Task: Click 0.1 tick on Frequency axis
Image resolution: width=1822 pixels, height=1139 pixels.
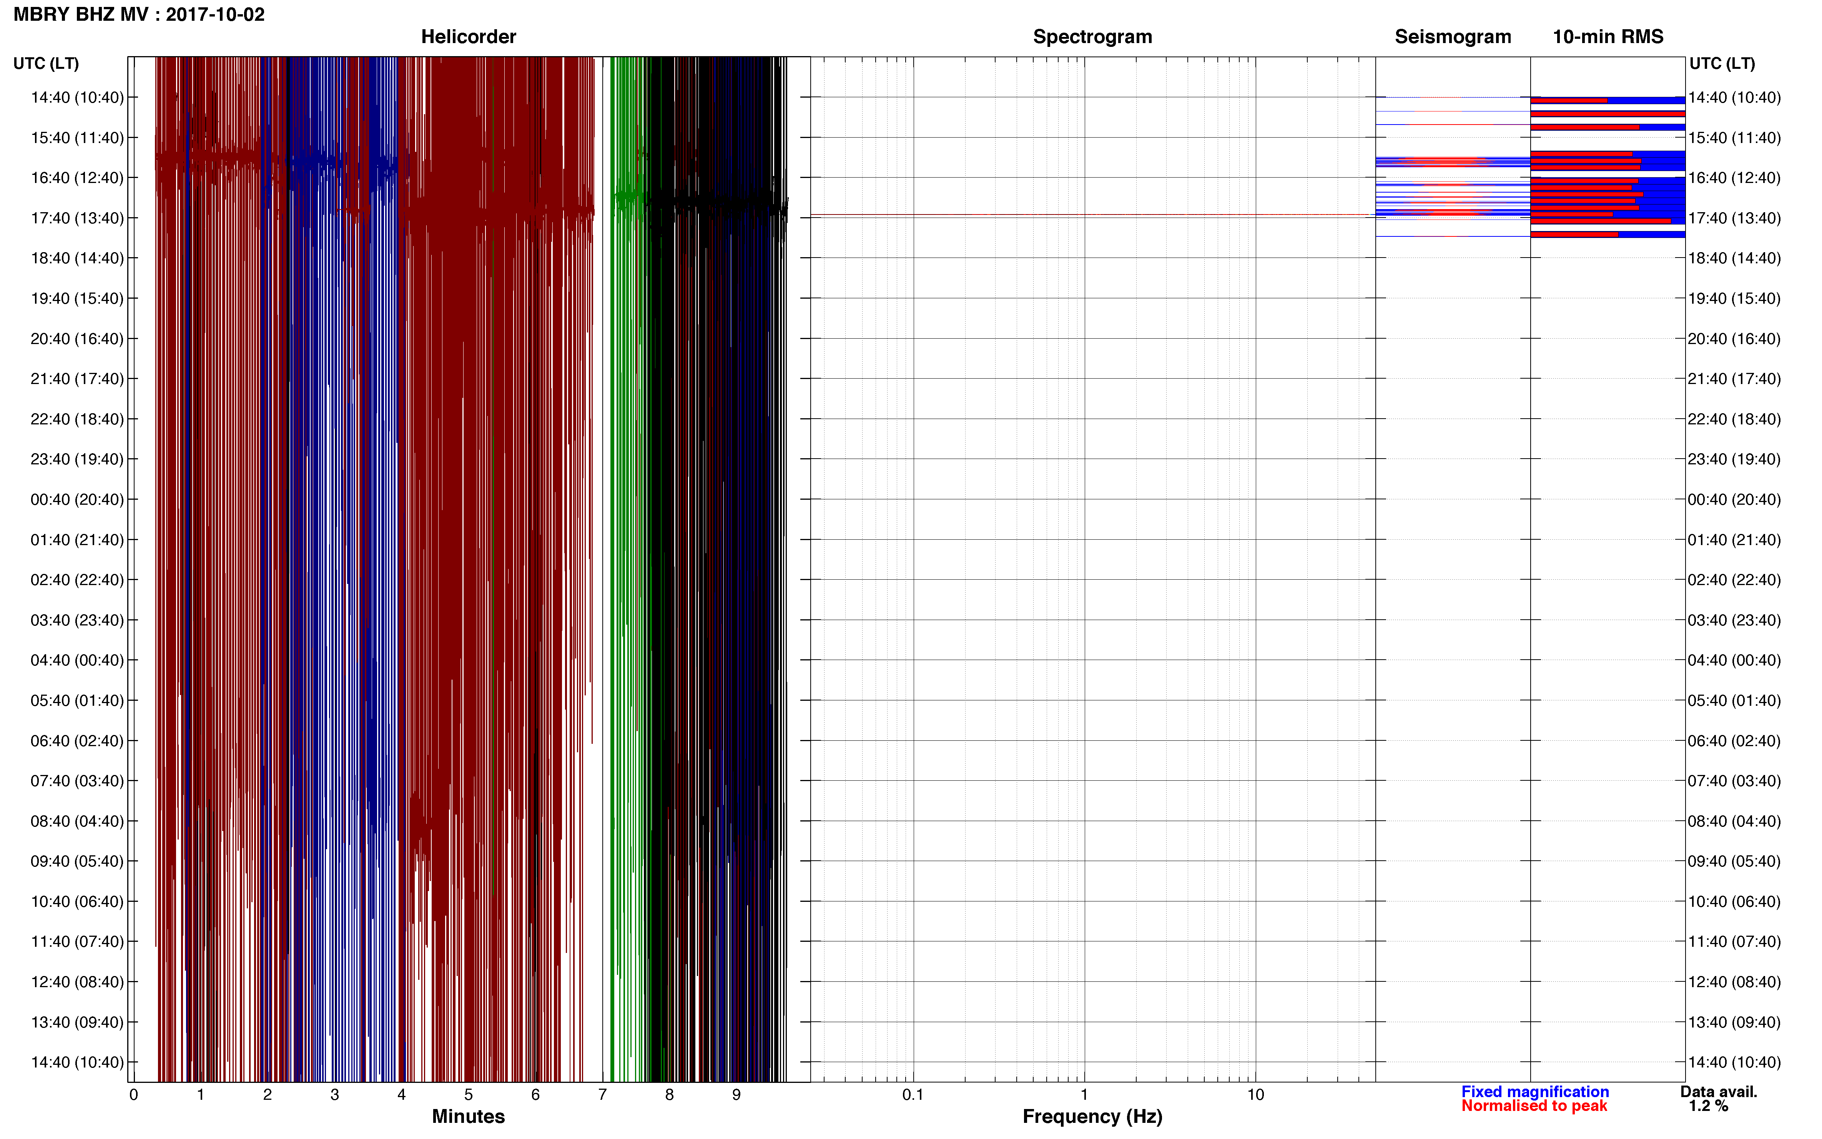Action: point(913,1094)
